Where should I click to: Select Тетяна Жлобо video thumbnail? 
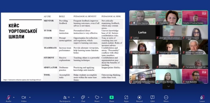[169, 76]
